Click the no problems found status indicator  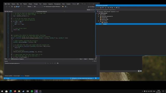(18, 59)
